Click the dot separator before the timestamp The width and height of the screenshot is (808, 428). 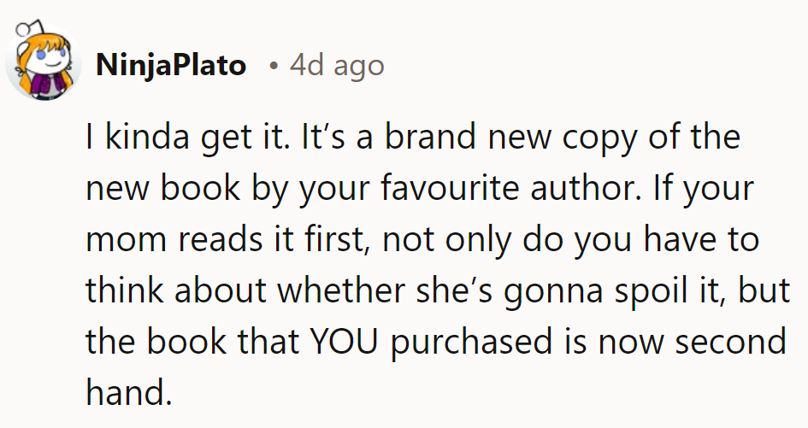[272, 67]
